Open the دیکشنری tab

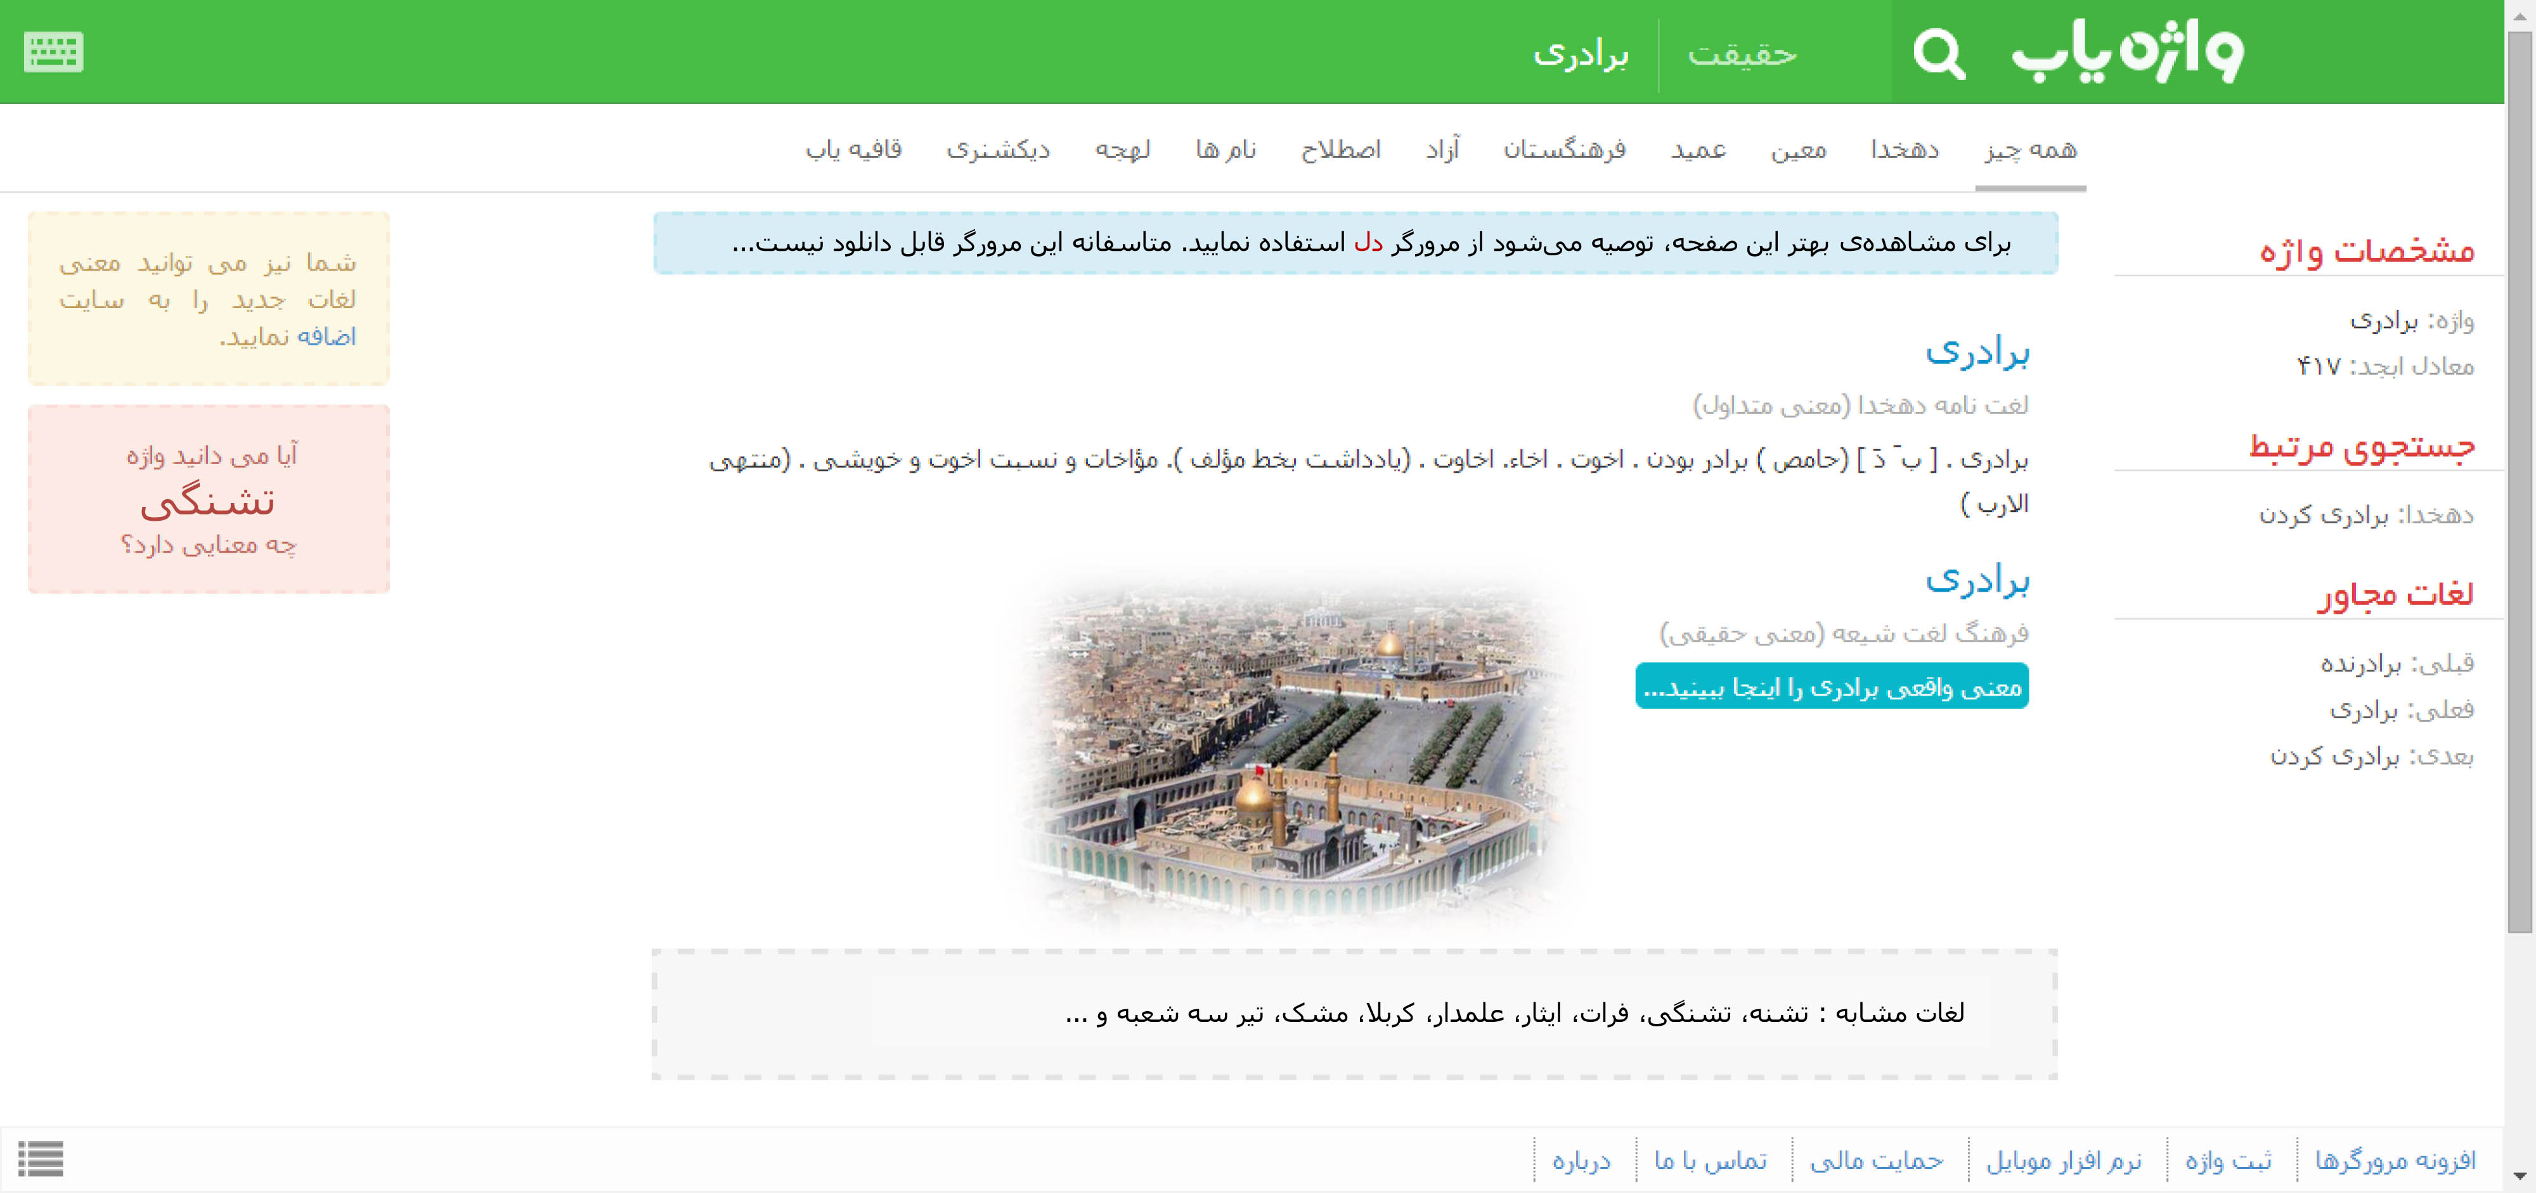(997, 150)
